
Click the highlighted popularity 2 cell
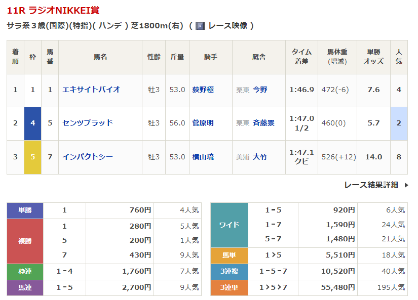pyautogui.click(x=399, y=123)
